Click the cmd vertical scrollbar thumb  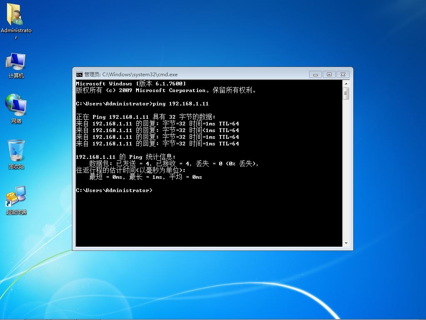pyautogui.click(x=346, y=94)
